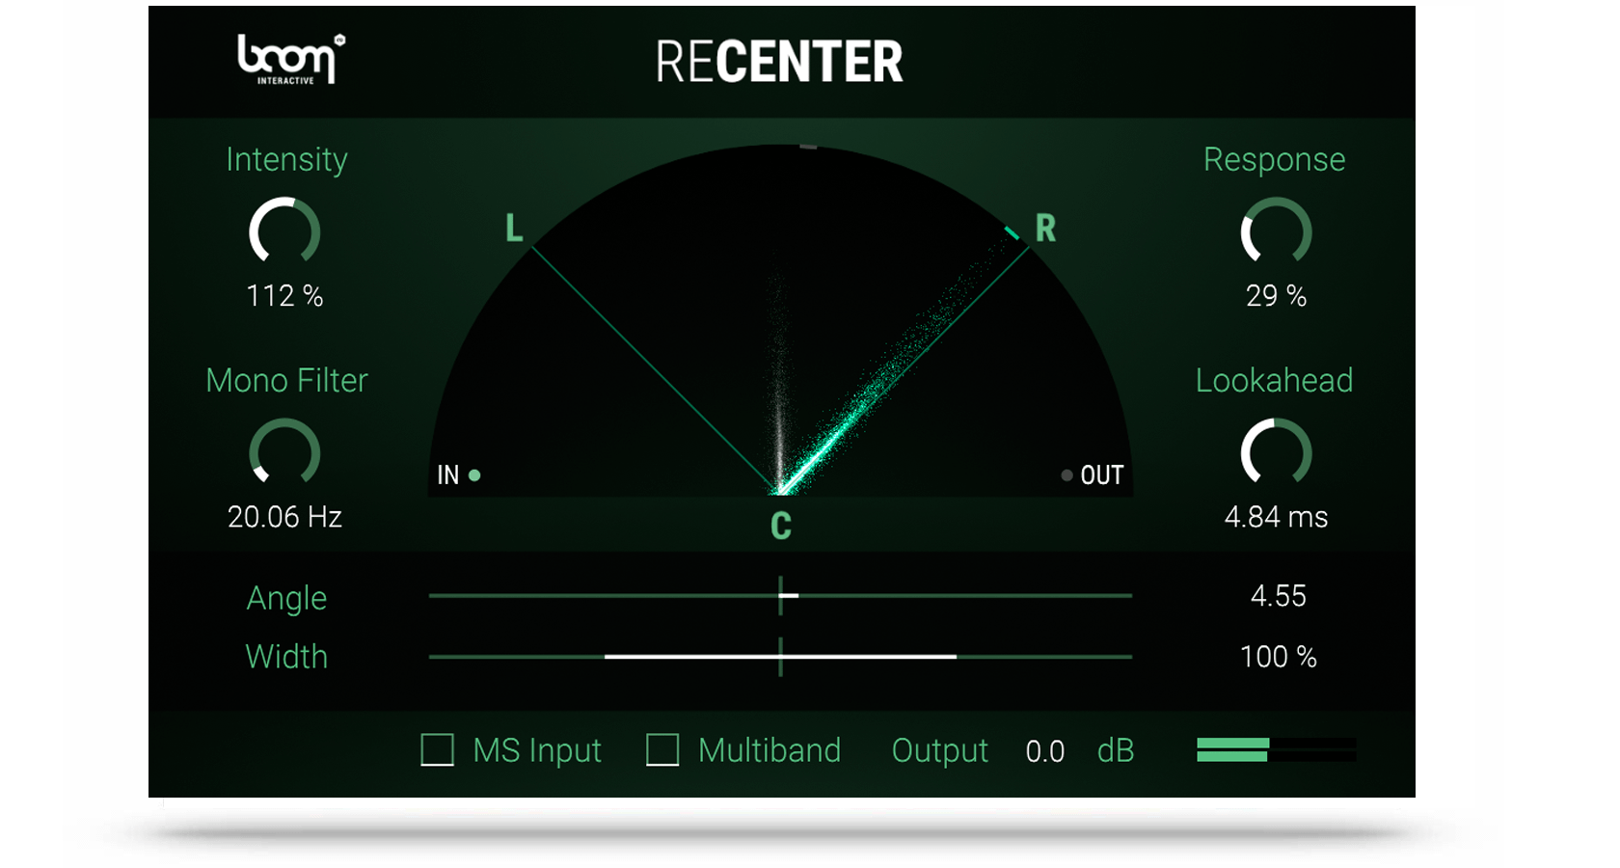Click the R marker on the scope
This screenshot has width=1620, height=868.
coord(1045,229)
